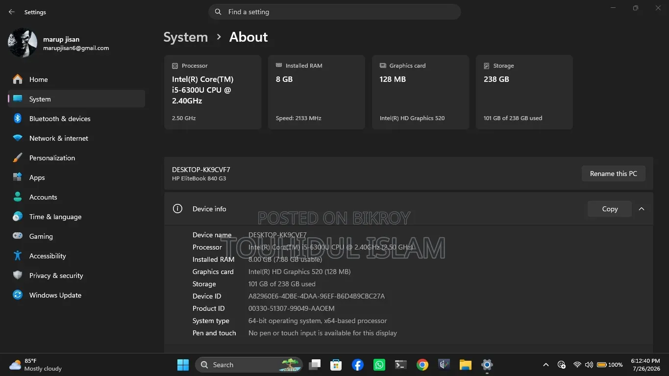This screenshot has width=669, height=376.
Task: Open Task View from the taskbar
Action: tap(315, 365)
